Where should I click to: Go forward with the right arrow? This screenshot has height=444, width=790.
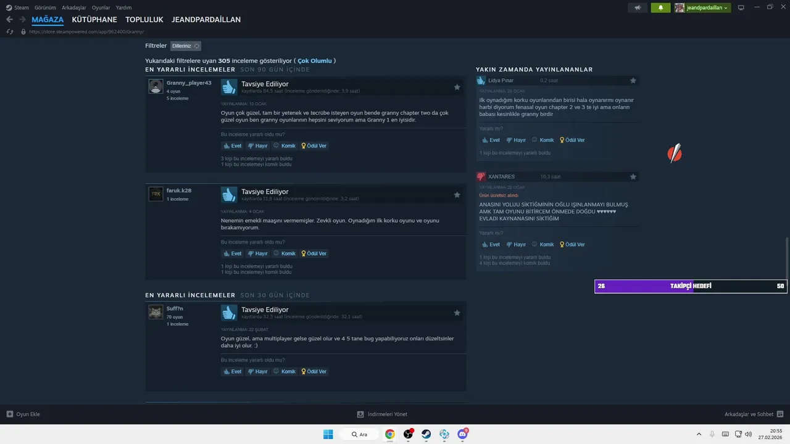pyautogui.click(x=22, y=20)
